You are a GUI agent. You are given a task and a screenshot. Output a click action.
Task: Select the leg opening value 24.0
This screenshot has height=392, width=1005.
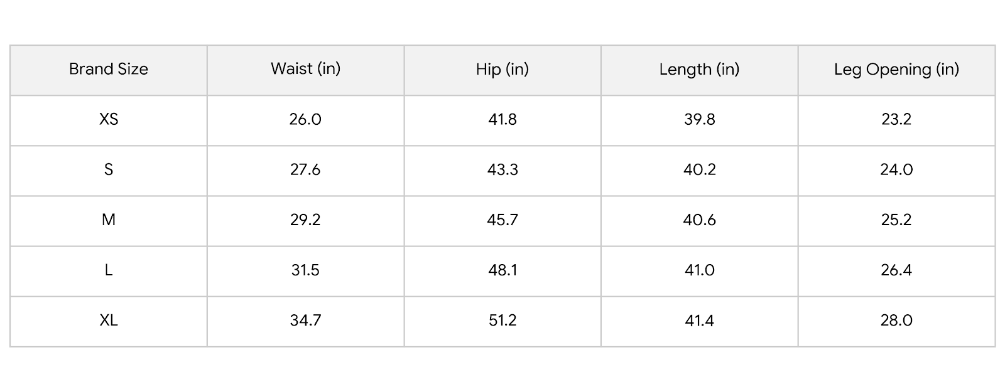pyautogui.click(x=896, y=169)
